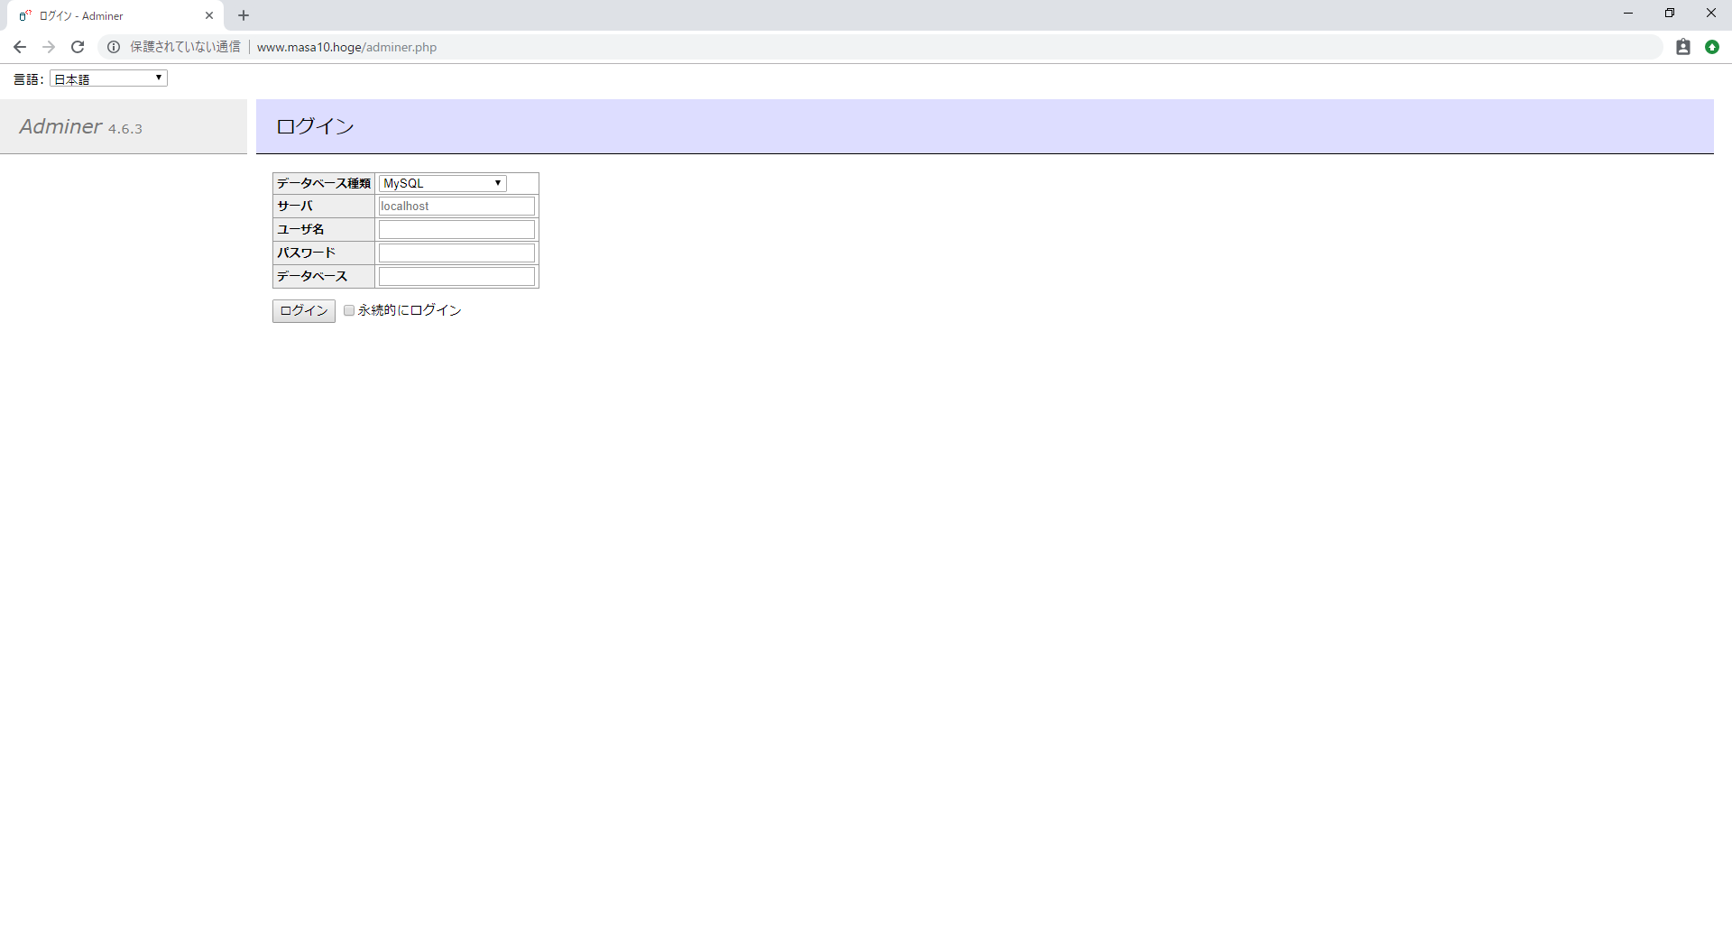Click the 4.6.3 version link

tap(125, 129)
